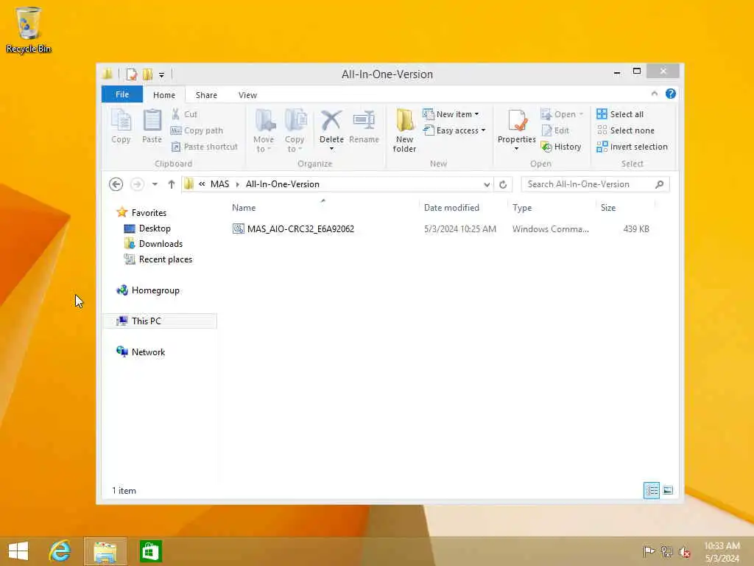The width and height of the screenshot is (754, 566).
Task: Click Select none in the ribbon
Action: click(626, 130)
